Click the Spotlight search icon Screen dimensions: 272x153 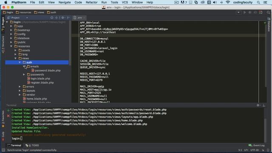coord(258,2)
